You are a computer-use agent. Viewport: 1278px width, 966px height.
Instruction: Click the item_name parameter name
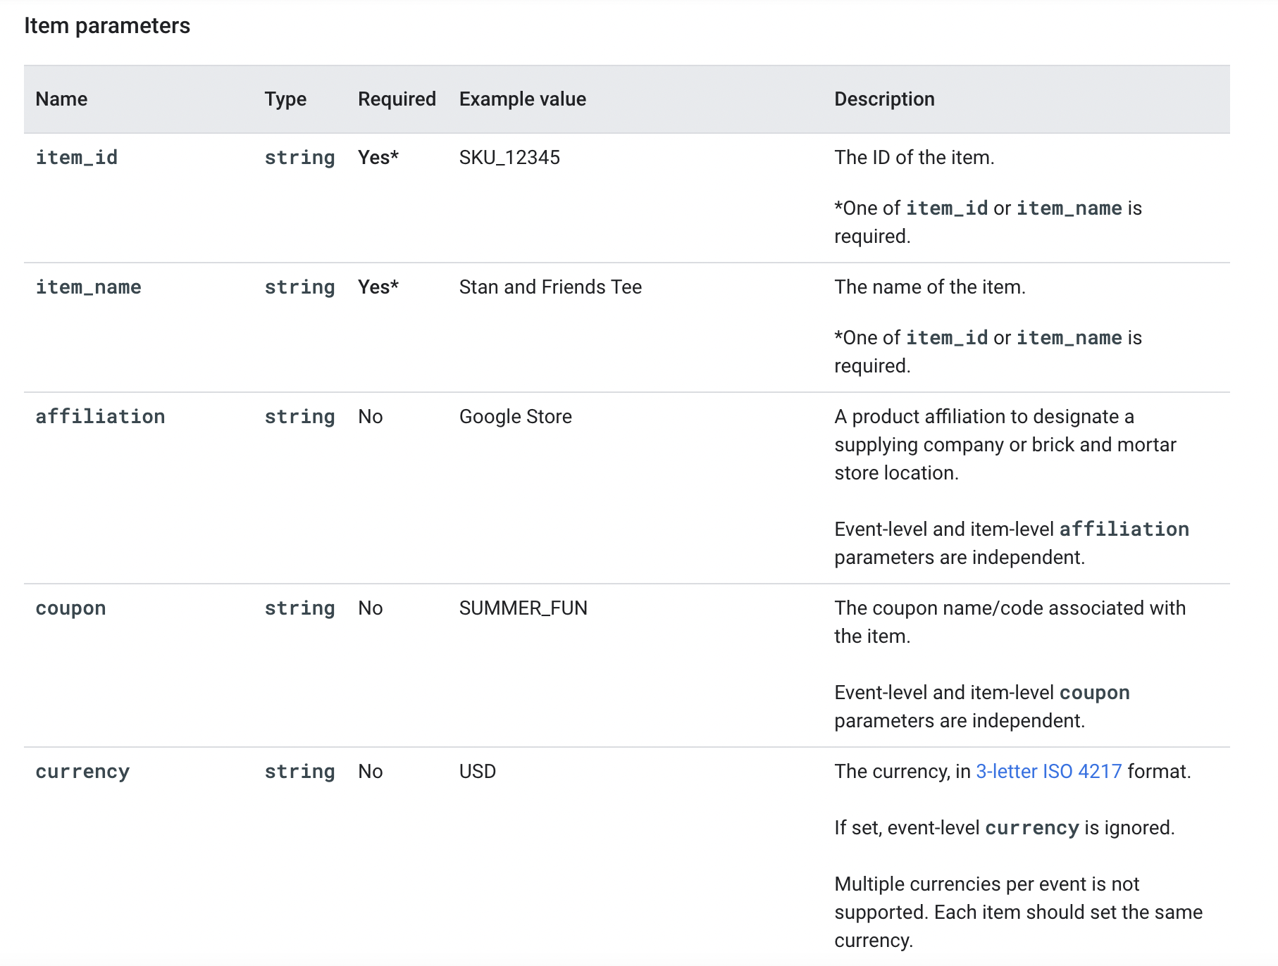pos(88,287)
